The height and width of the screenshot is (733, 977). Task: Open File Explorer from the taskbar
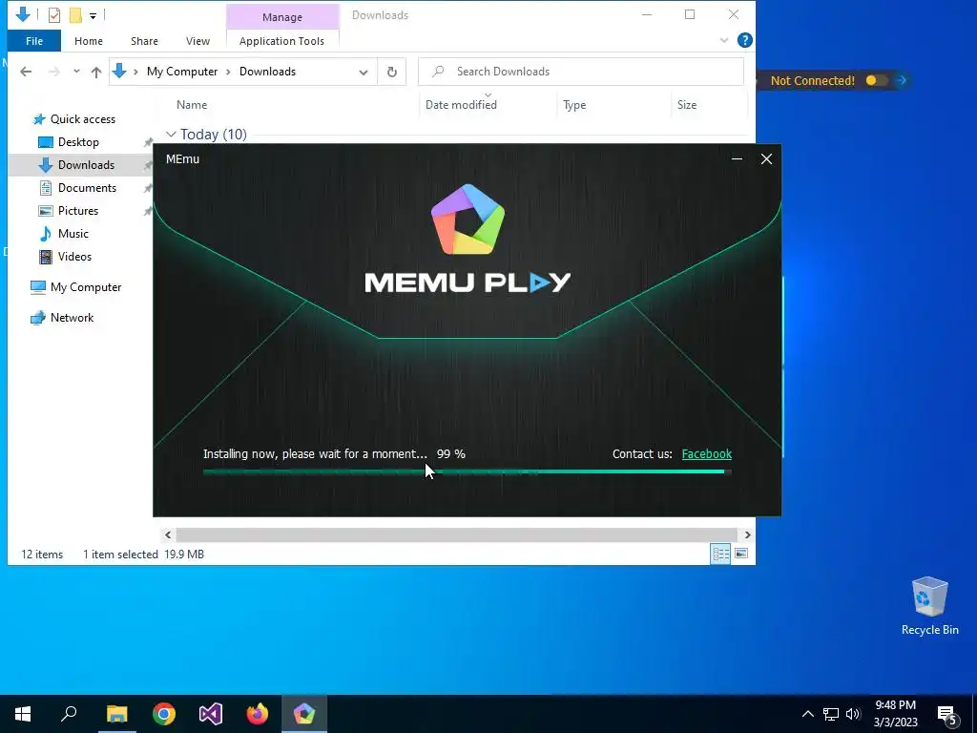(116, 714)
